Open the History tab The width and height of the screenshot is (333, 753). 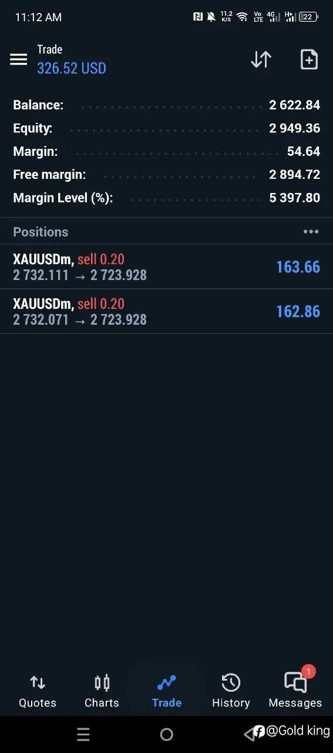pyautogui.click(x=231, y=691)
